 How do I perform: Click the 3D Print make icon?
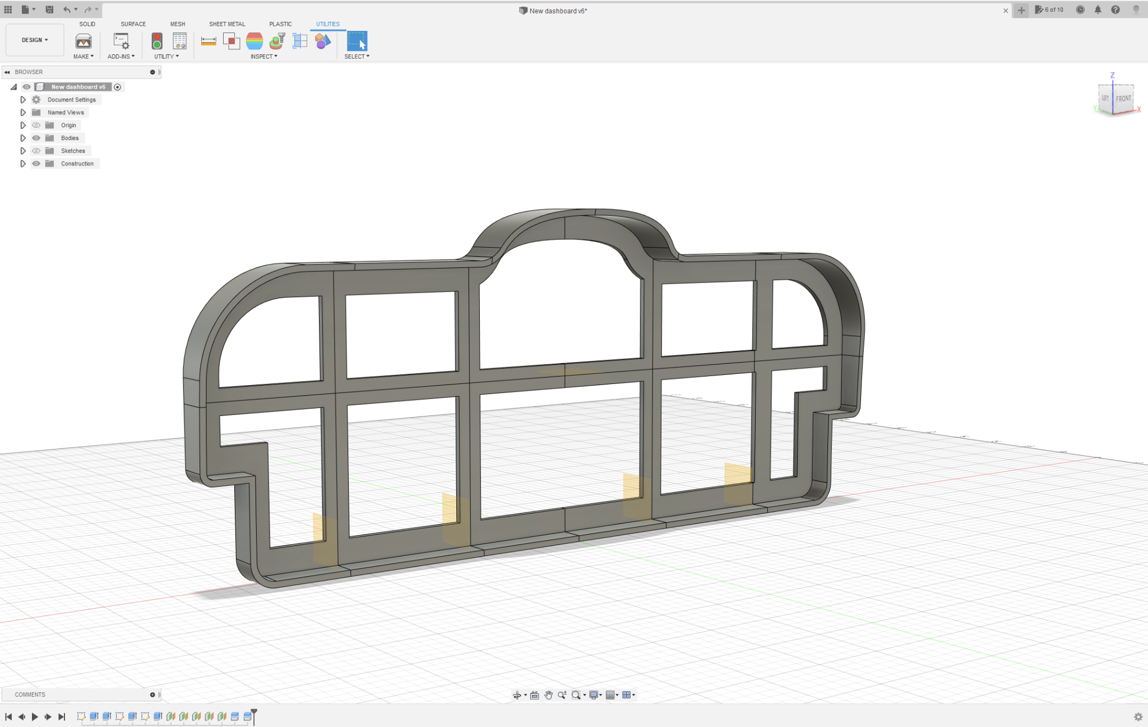(x=84, y=41)
